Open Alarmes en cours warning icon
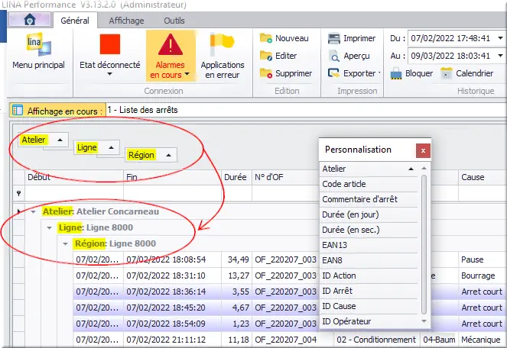Image resolution: width=507 pixels, height=348 pixels. pyautogui.click(x=170, y=45)
